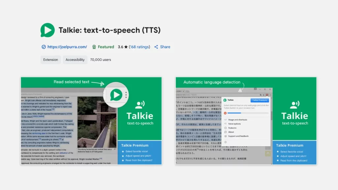Image resolution: width=338 pixels, height=190 pixels.
Task: Click the Fallingwater photo in first screenshot
Action: 97,122
